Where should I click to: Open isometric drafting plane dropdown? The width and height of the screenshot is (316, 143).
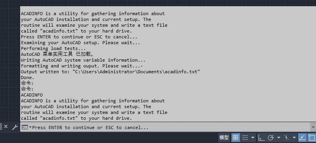[294, 138]
